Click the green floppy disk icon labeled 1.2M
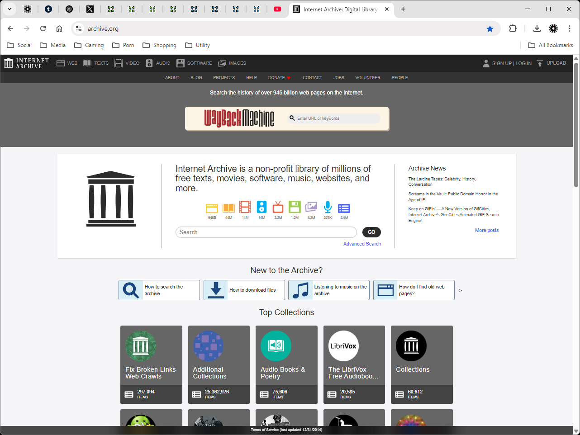This screenshot has width=580, height=435. point(295,207)
